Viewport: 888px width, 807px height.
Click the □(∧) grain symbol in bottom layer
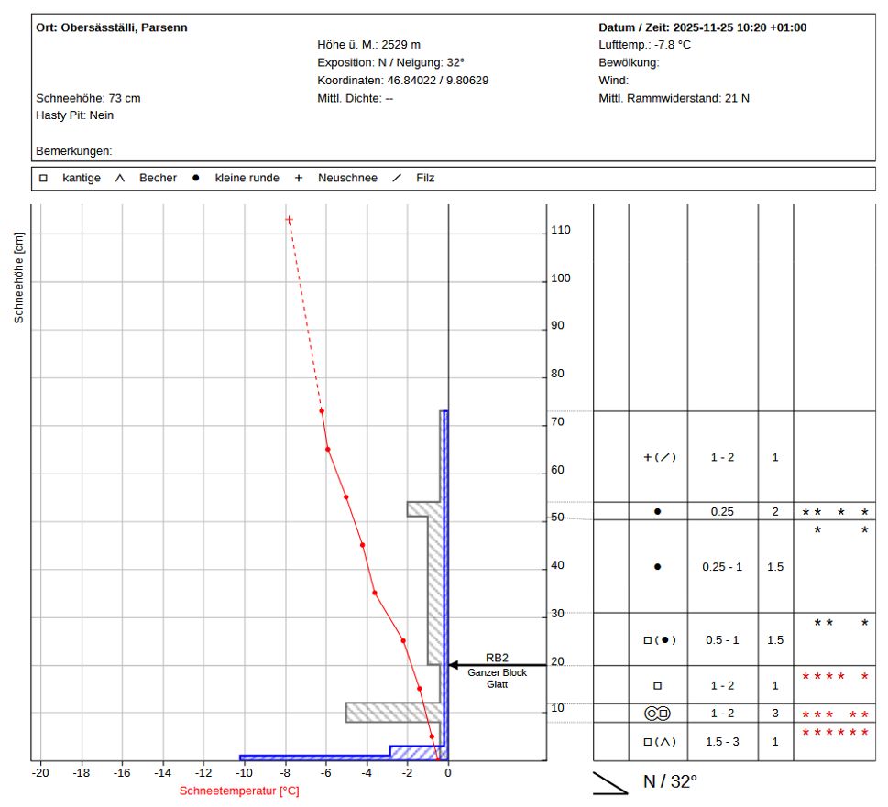tap(659, 742)
